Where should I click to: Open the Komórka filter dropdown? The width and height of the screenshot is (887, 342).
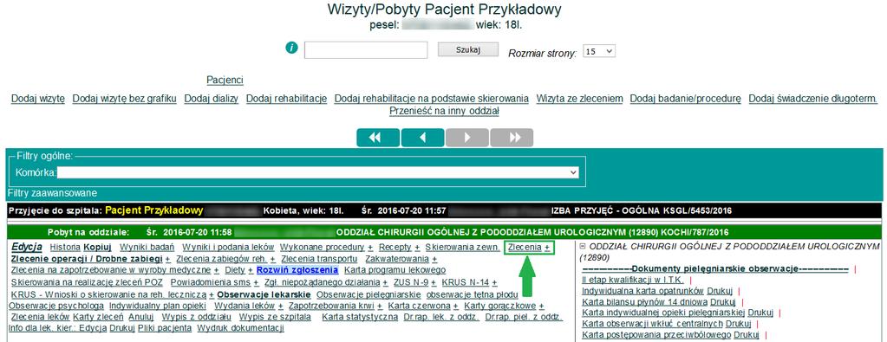(x=318, y=172)
